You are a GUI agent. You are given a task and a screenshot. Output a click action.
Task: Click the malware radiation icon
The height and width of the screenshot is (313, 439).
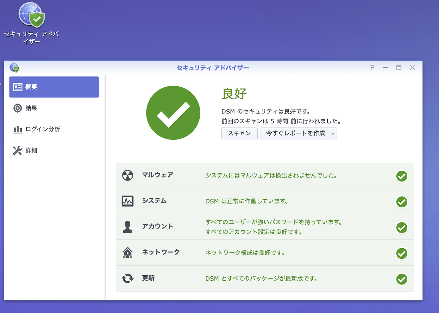tap(127, 175)
